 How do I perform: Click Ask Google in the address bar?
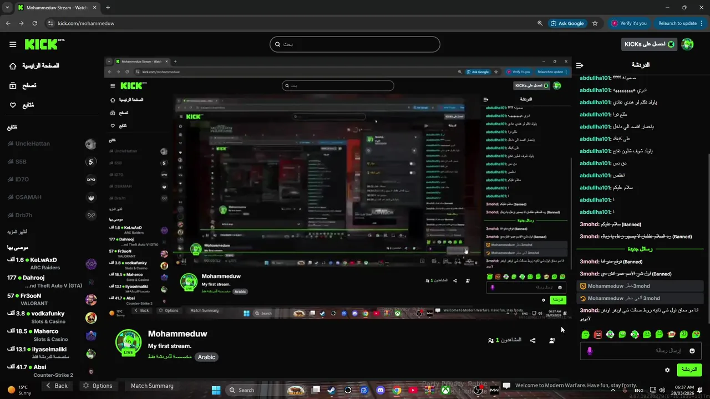pos(567,23)
